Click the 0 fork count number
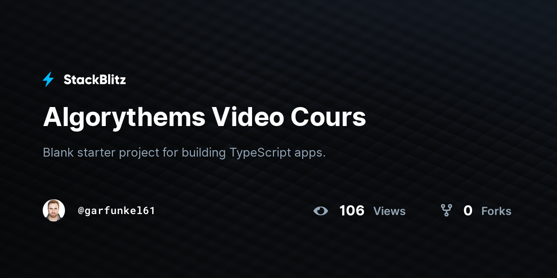This screenshot has height=278, width=557. [468, 211]
